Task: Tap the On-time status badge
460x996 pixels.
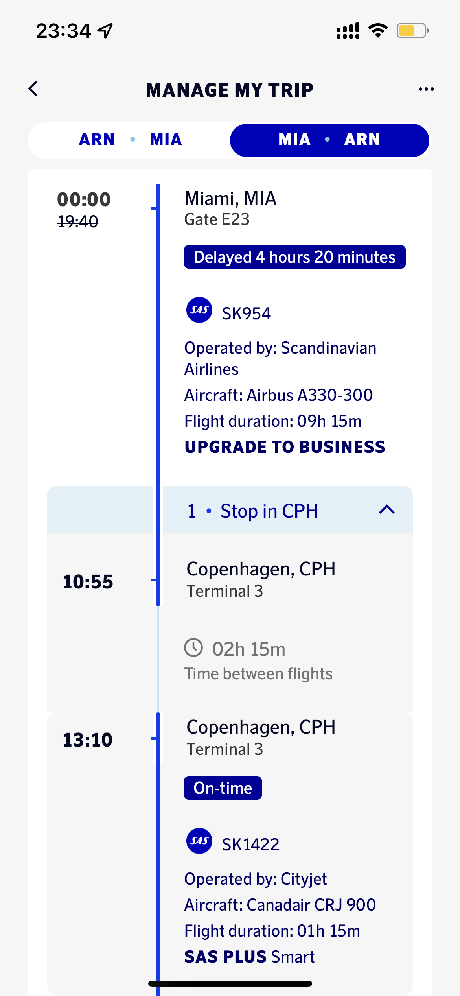Action: click(223, 788)
